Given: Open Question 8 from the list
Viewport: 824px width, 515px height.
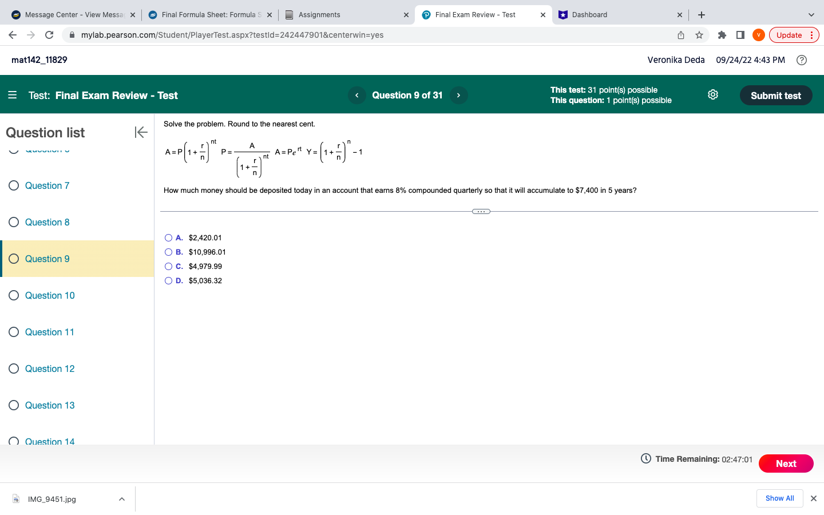Looking at the screenshot, I should (47, 222).
